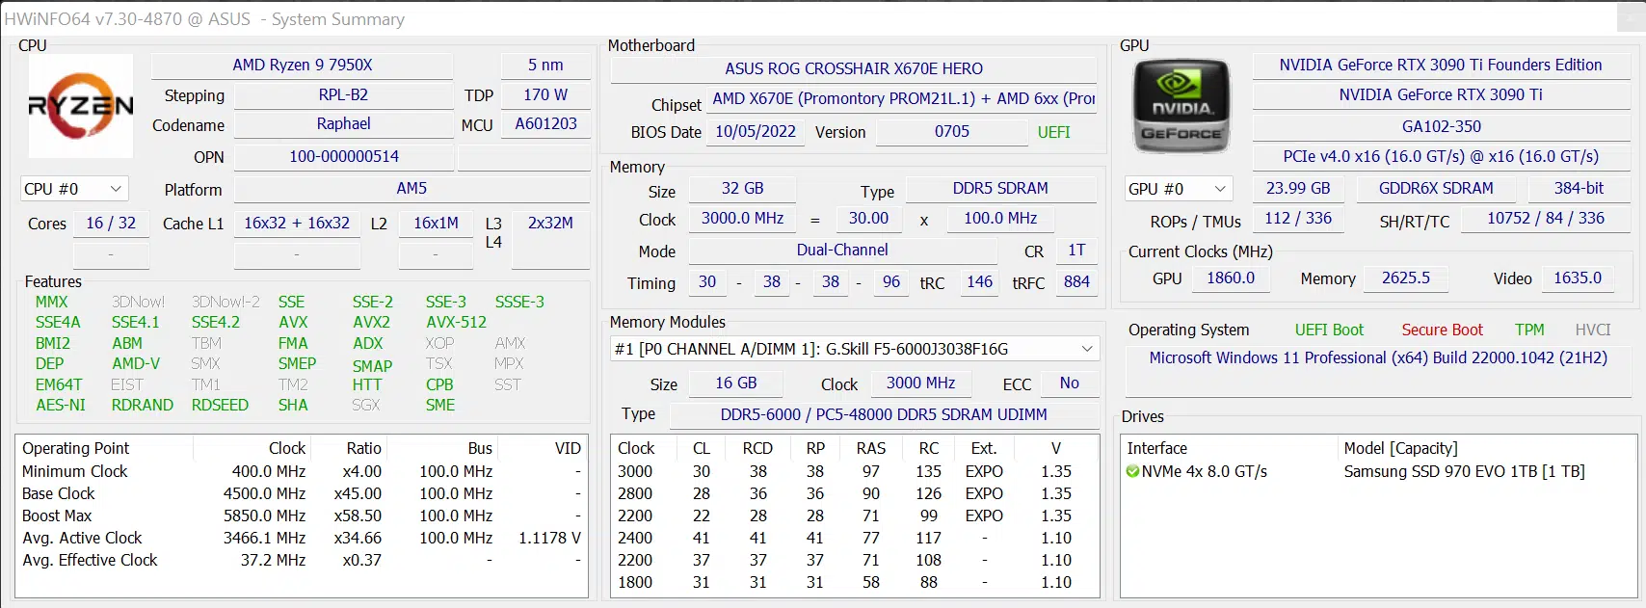Click the 5 nm process field
1646x608 pixels.
(x=545, y=66)
